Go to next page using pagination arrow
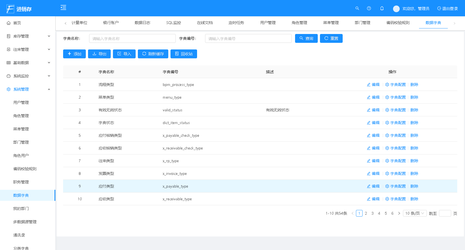The image size is (465, 250). point(399,213)
